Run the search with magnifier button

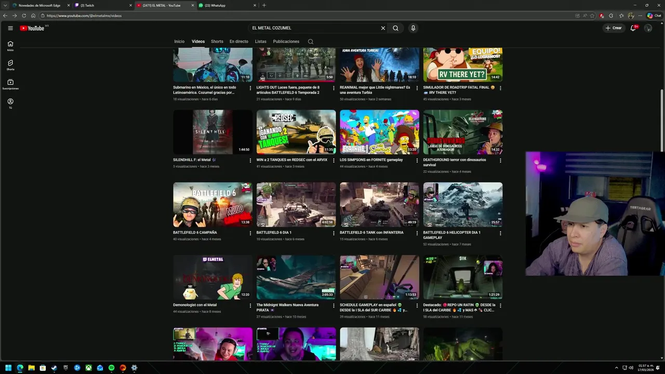click(395, 28)
